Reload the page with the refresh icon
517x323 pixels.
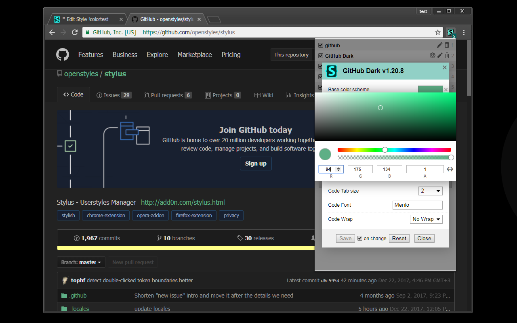tap(75, 32)
